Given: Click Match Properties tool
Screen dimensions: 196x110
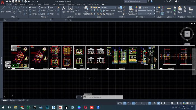Looking at the screenshot, I should click(x=131, y=10).
